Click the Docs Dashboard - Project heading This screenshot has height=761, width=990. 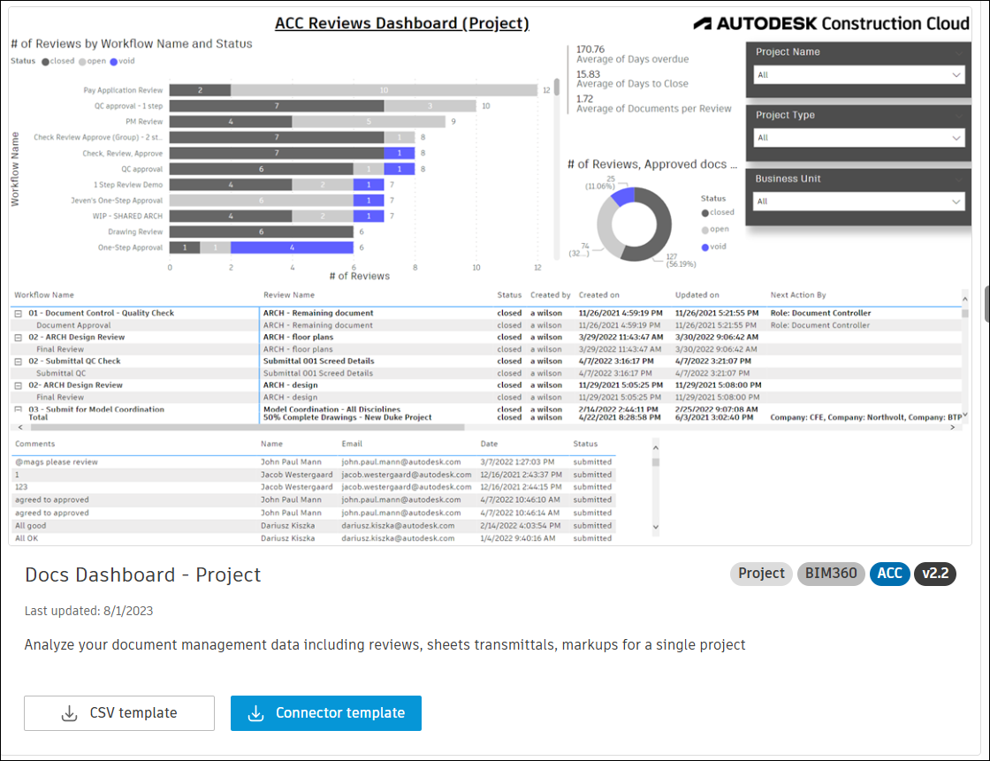142,575
